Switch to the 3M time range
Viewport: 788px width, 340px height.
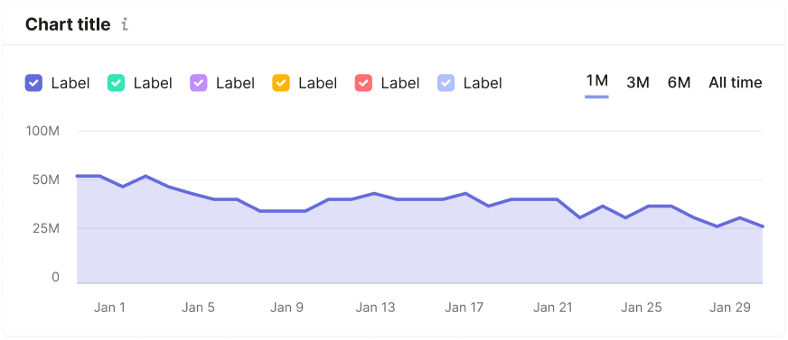click(x=638, y=82)
